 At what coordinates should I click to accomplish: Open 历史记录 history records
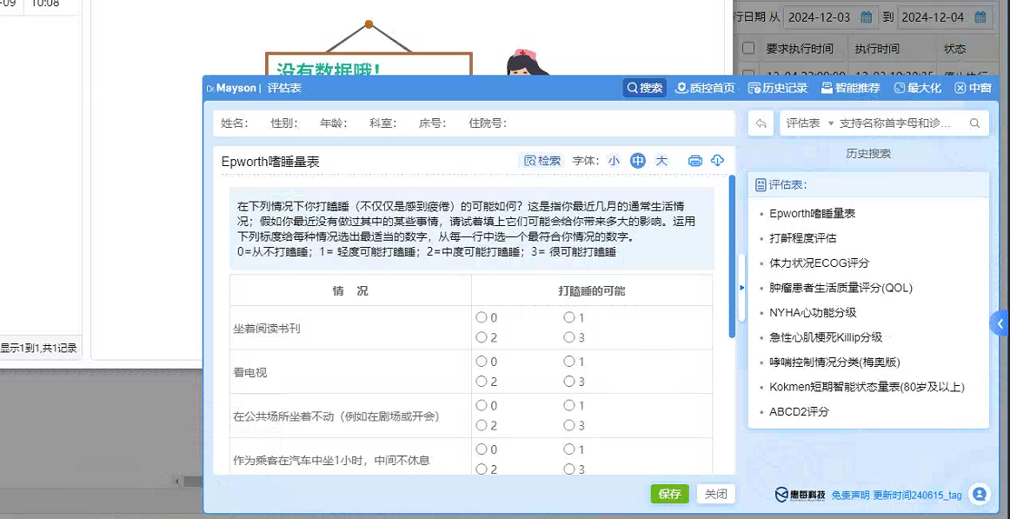tap(778, 88)
